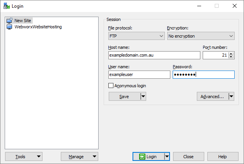The width and height of the screenshot is (244, 164).
Task: Click the Host name input field
Action: pos(154,55)
